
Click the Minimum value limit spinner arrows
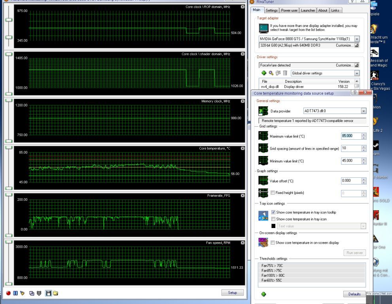(364, 161)
